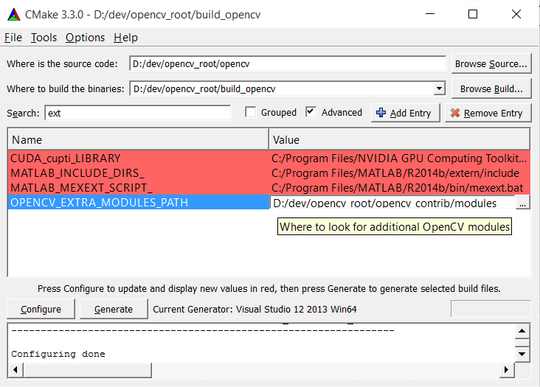Minimize the CMake window

[430, 14]
